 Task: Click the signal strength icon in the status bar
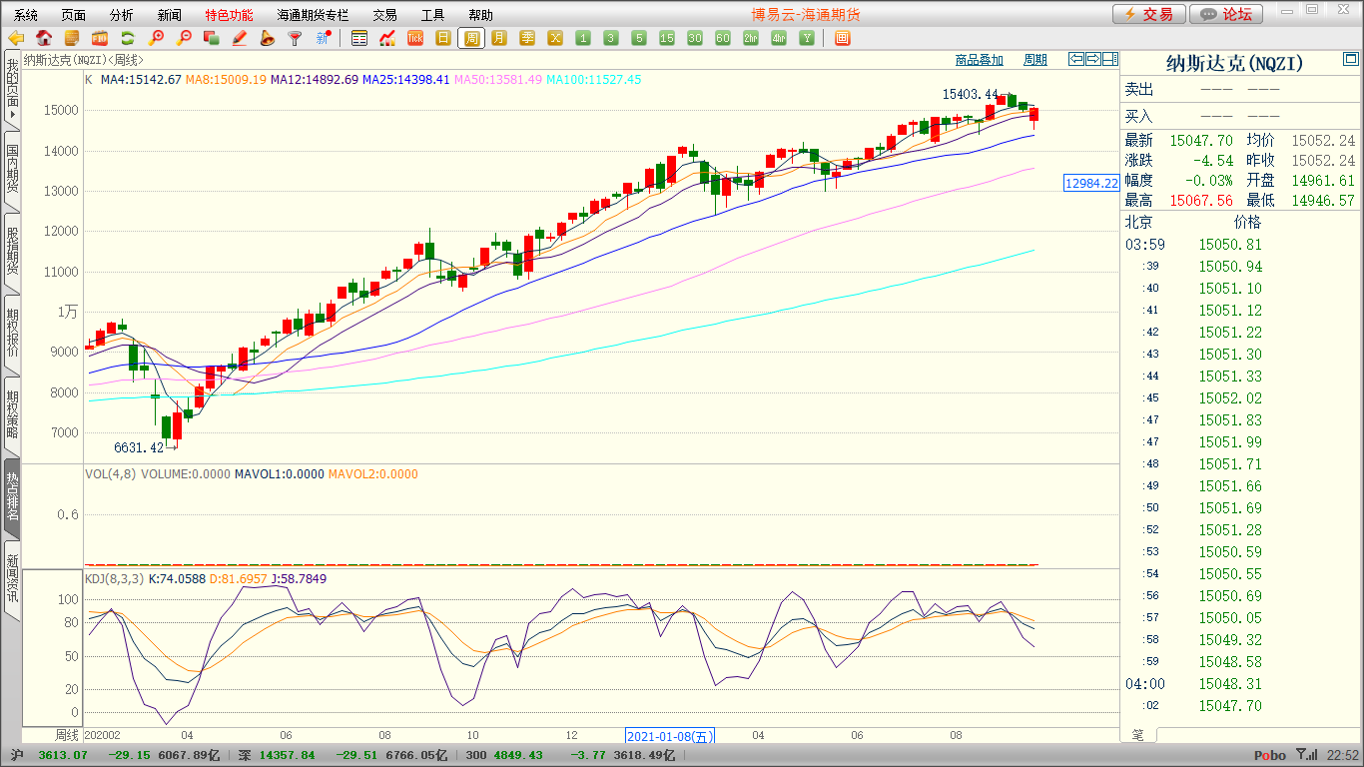[x=1306, y=755]
